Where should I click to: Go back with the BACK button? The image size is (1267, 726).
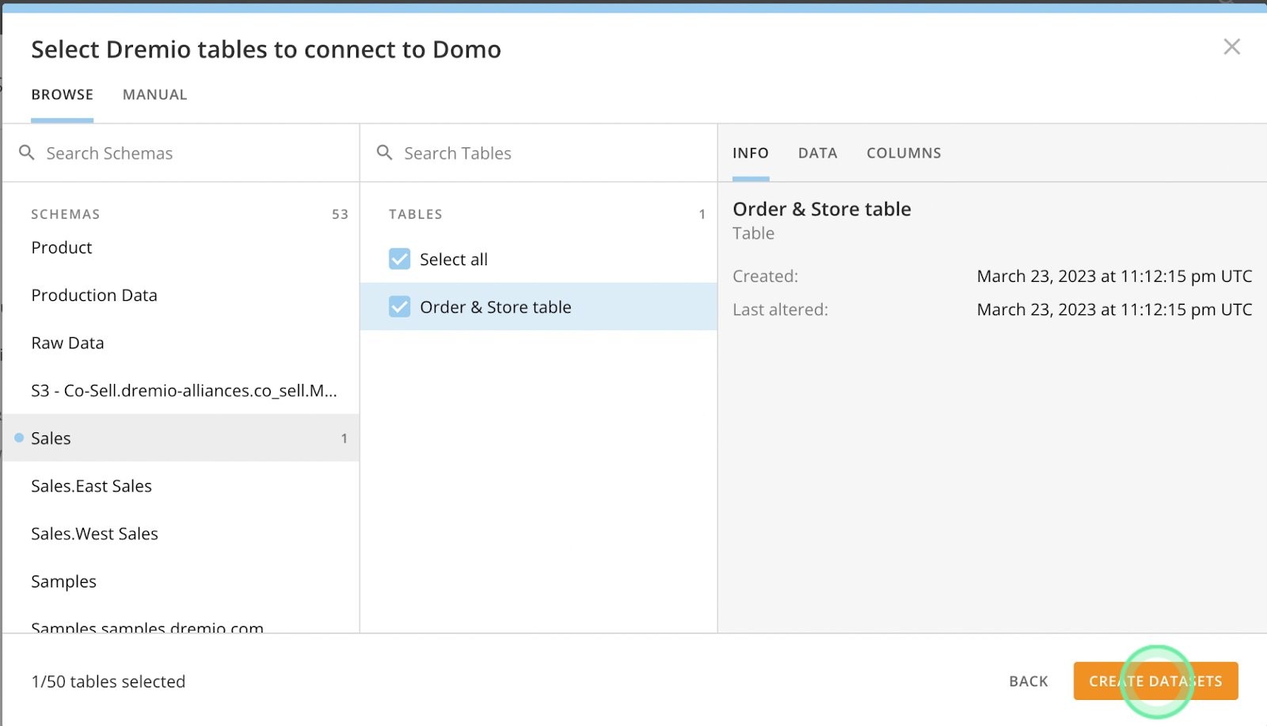[1028, 681]
